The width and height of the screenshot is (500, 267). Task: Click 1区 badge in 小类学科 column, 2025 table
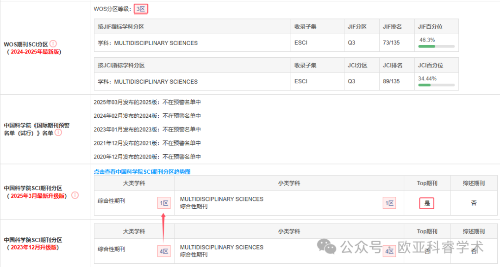pyautogui.click(x=389, y=203)
